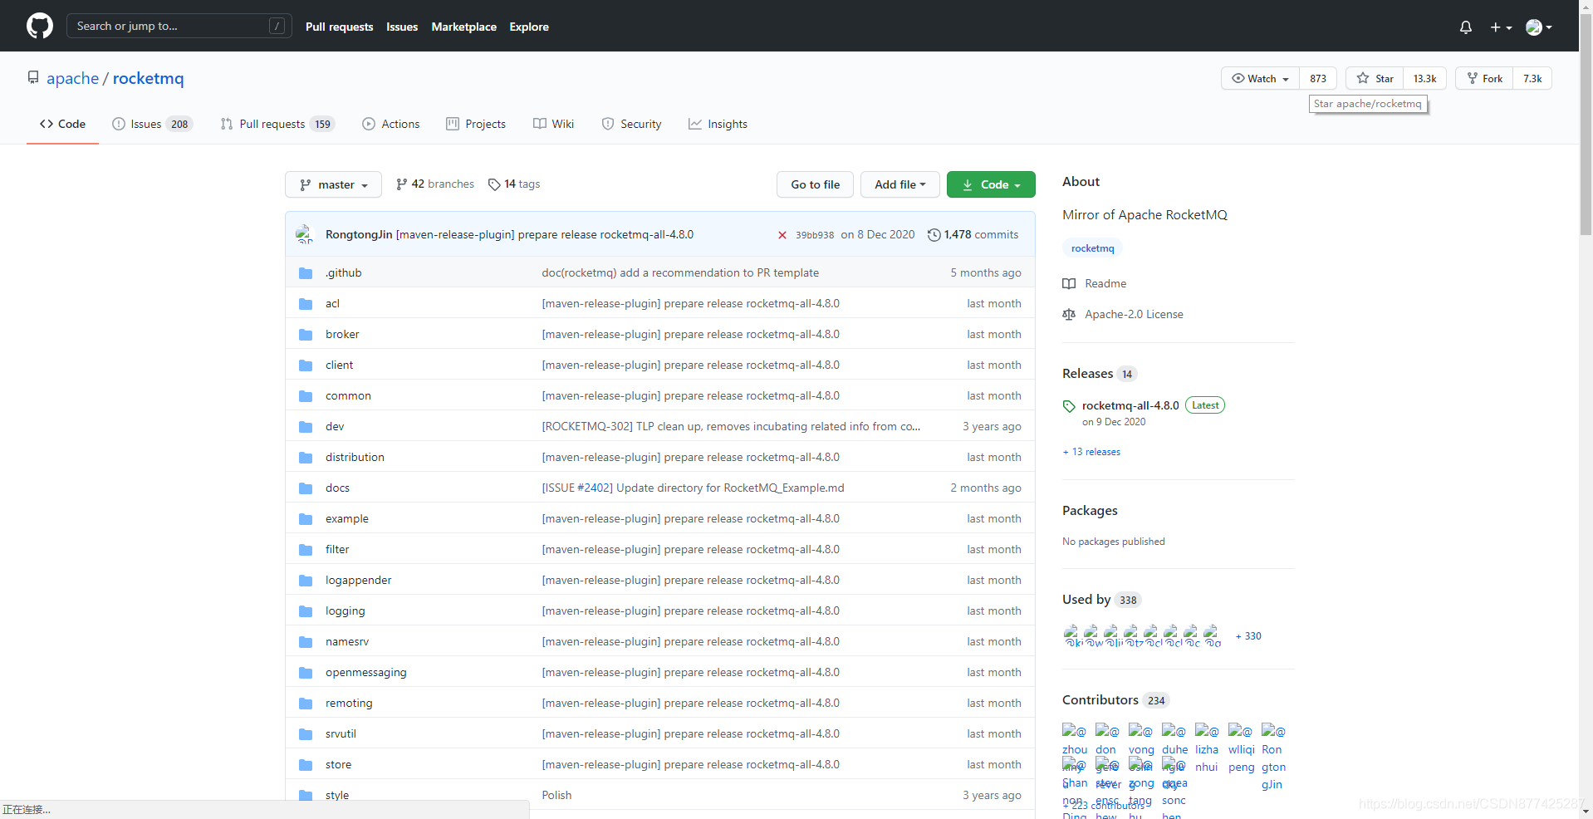Open Issues in top navigation
Viewport: 1593px width, 819px height.
pyautogui.click(x=402, y=27)
